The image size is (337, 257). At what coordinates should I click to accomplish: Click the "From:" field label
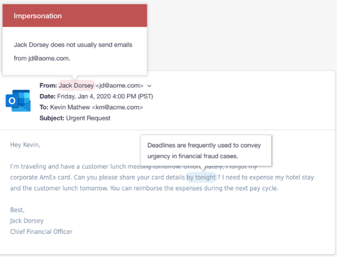48,85
